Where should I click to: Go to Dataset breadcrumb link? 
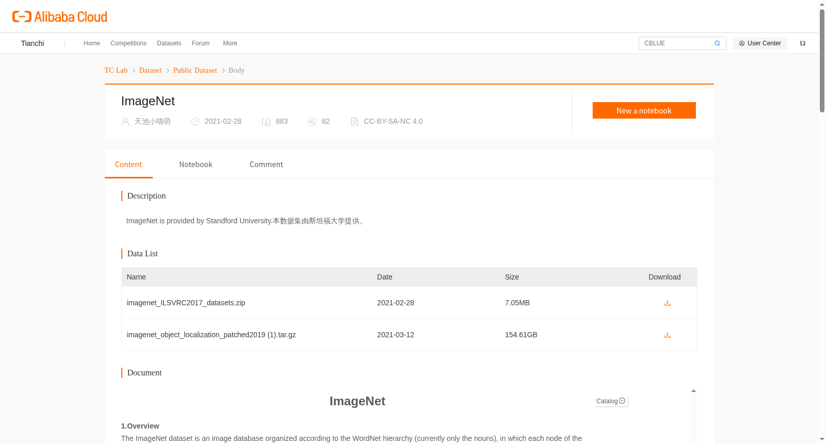[150, 70]
